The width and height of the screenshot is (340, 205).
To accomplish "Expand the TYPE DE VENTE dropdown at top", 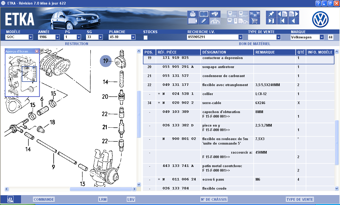I will point(278,37).
